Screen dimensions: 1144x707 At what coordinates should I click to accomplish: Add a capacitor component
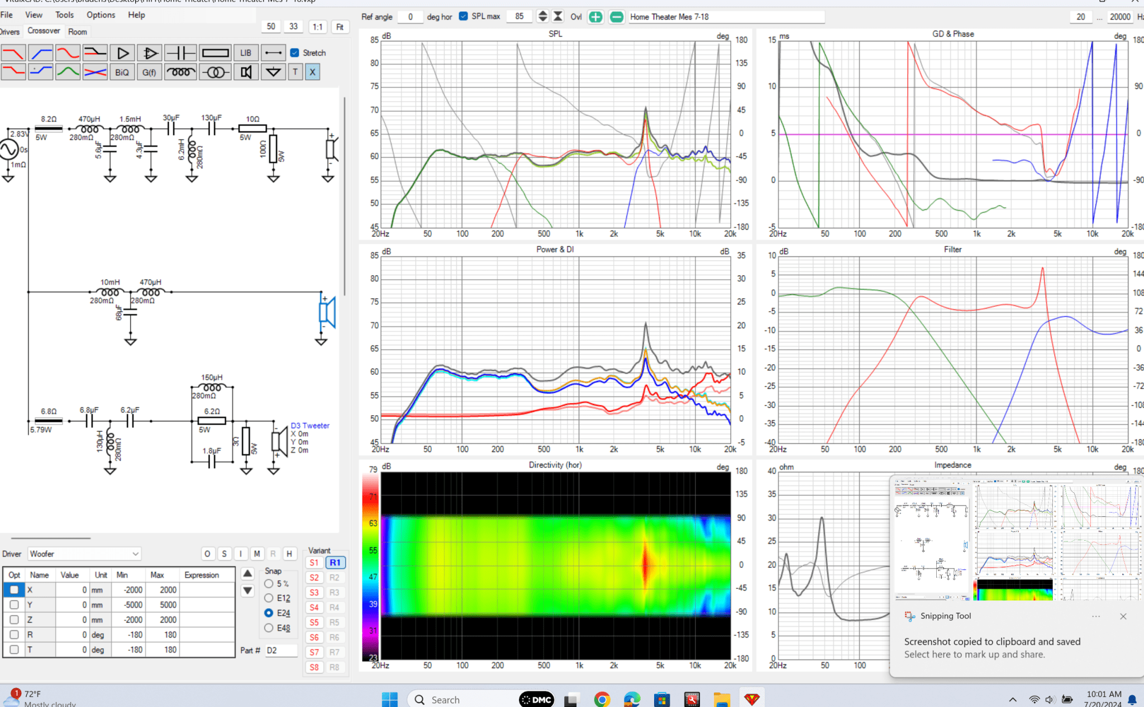pyautogui.click(x=181, y=53)
